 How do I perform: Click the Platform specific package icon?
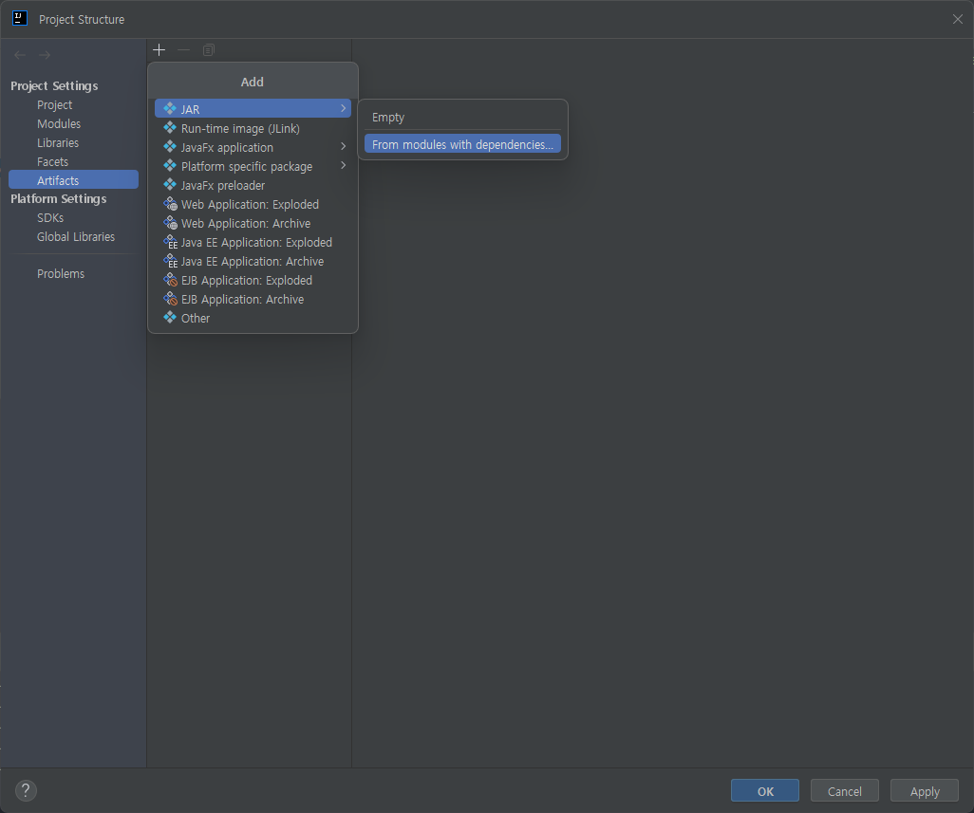tap(170, 166)
